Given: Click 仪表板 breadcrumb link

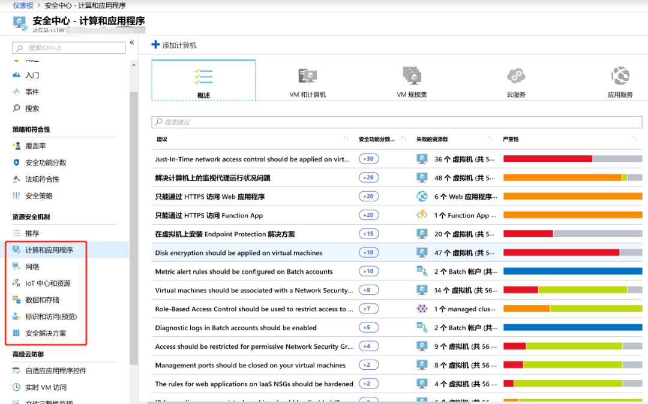Looking at the screenshot, I should tap(23, 5).
